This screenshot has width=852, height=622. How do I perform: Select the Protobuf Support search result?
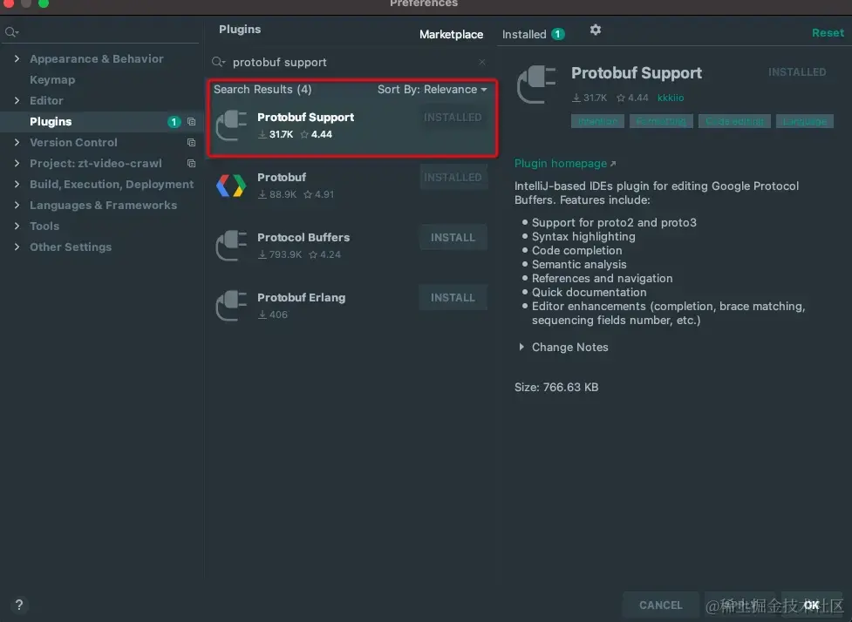(351, 126)
